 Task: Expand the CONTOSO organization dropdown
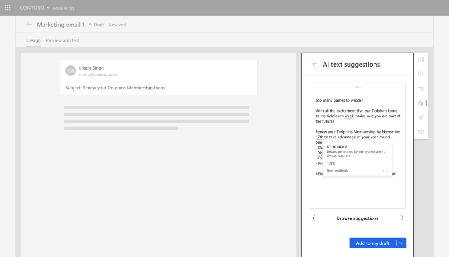click(35, 8)
